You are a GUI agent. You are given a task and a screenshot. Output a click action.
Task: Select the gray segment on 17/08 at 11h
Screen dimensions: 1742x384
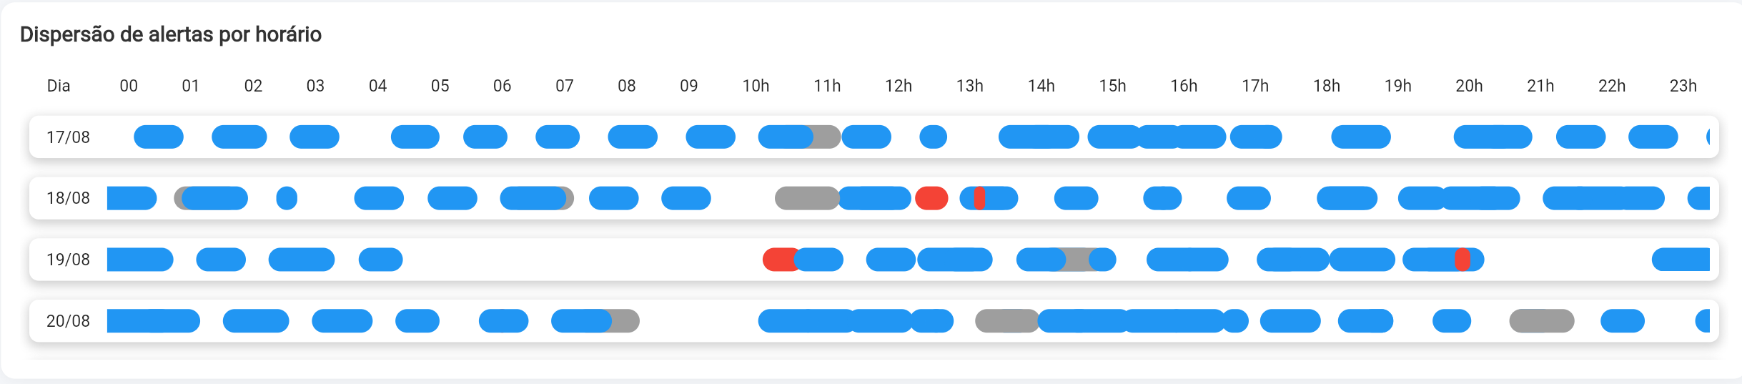[x=827, y=137]
